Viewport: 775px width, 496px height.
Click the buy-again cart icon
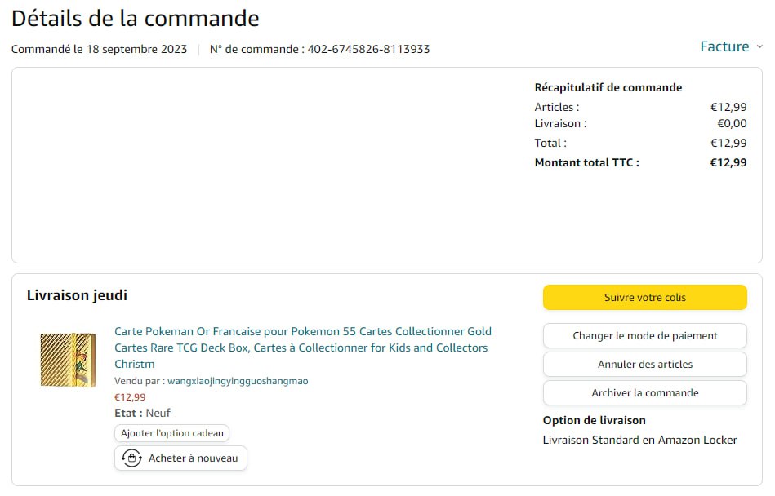tap(131, 458)
